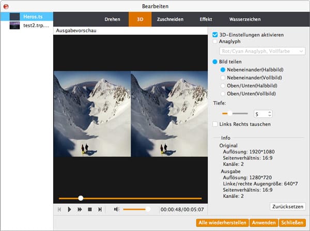Viewport: 310px width, 231px height.
Task: Choose Nebeneinander(Vollbild) option
Action: (x=223, y=77)
